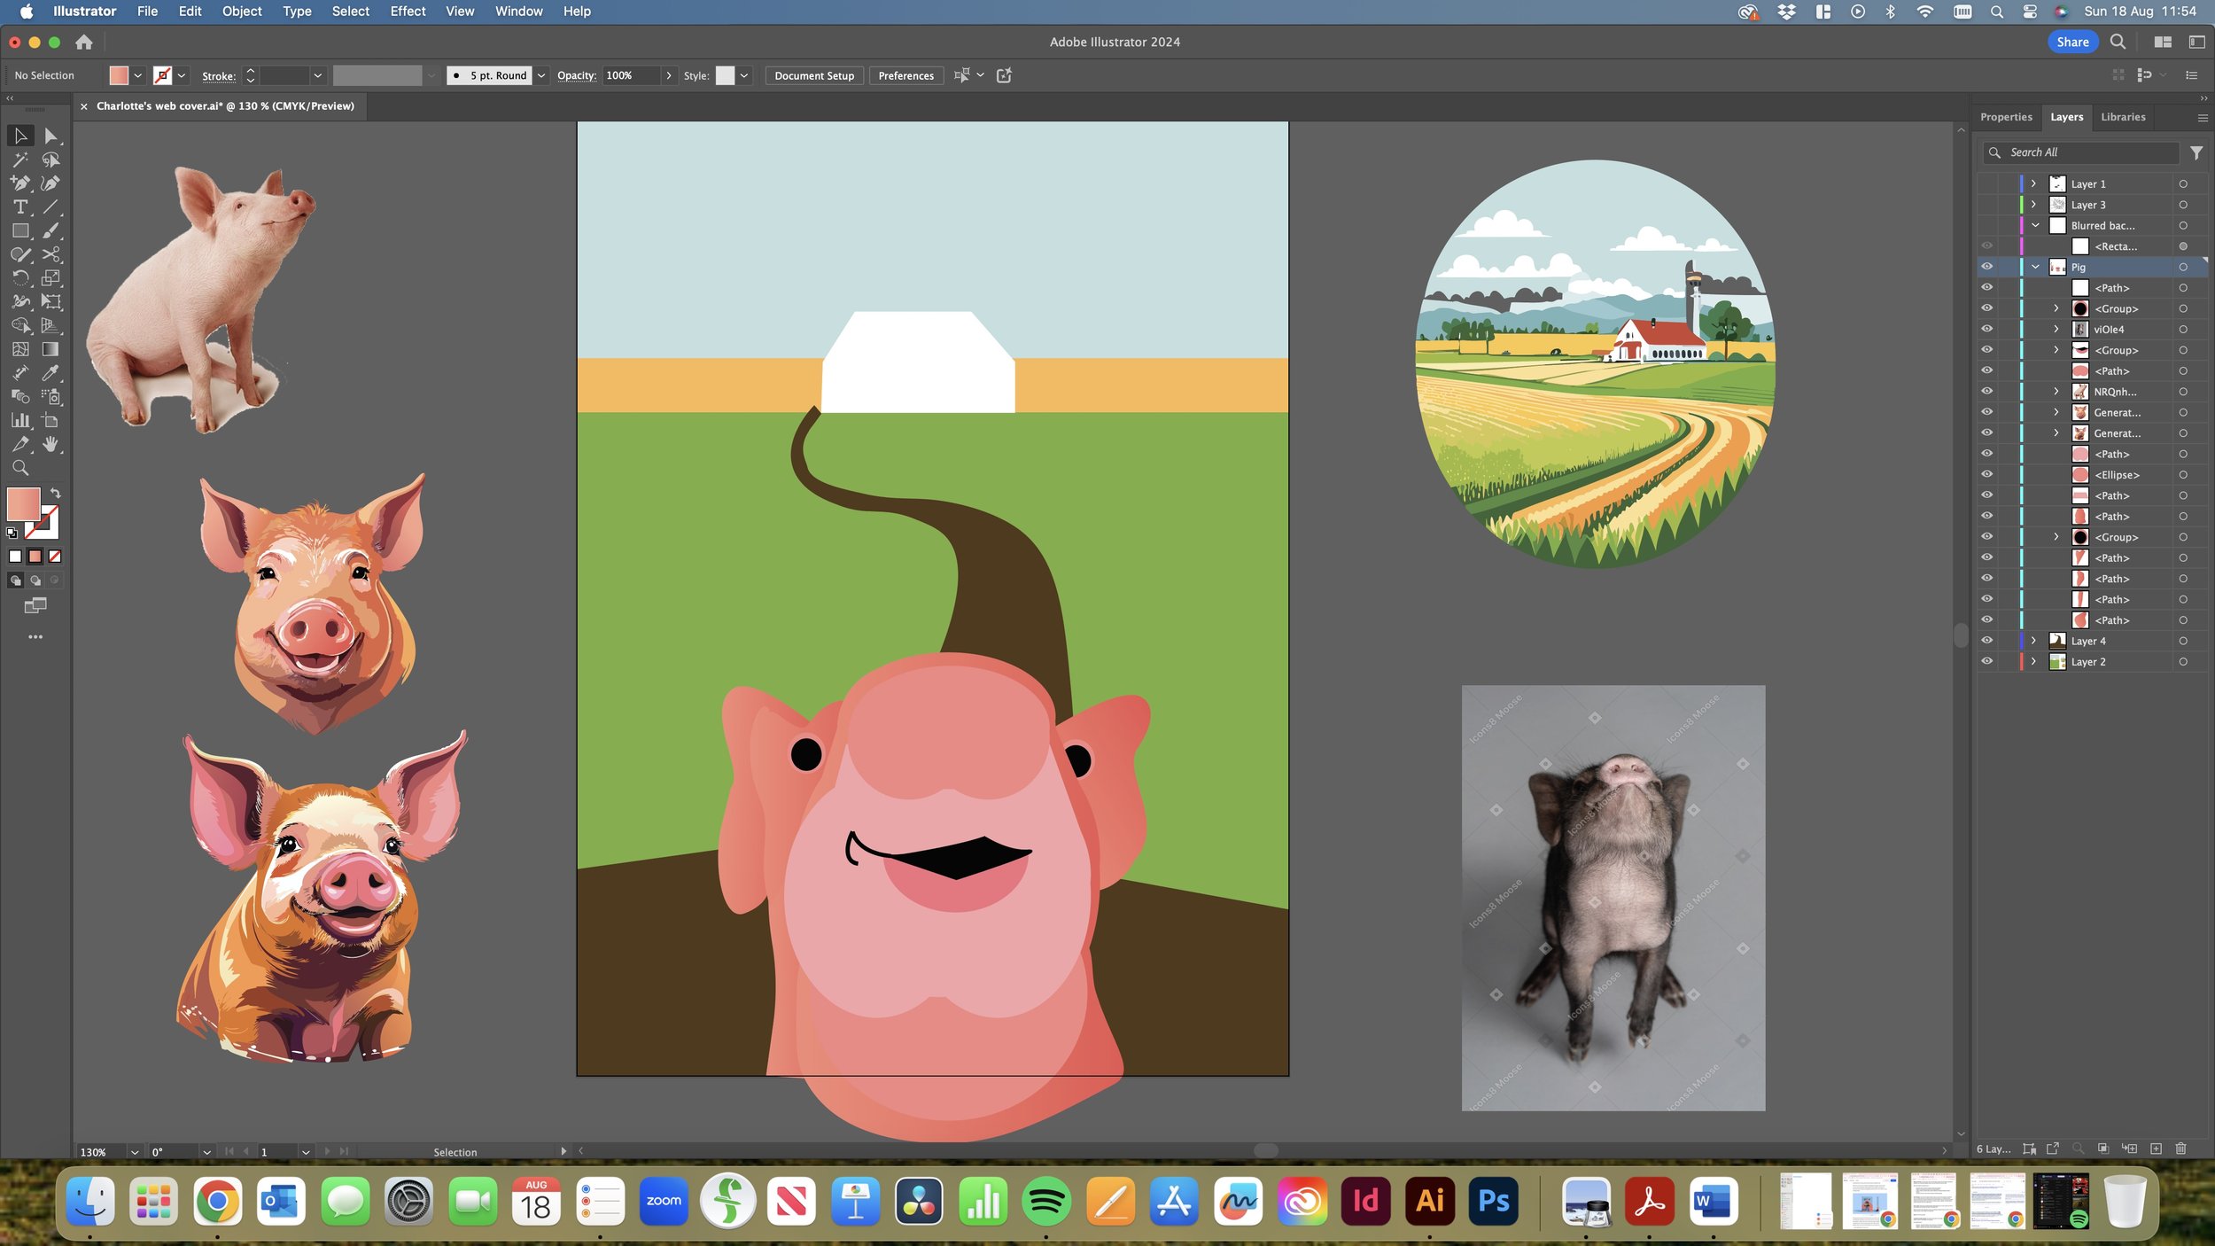2215x1246 pixels.
Task: Open the Effect menu
Action: click(408, 12)
